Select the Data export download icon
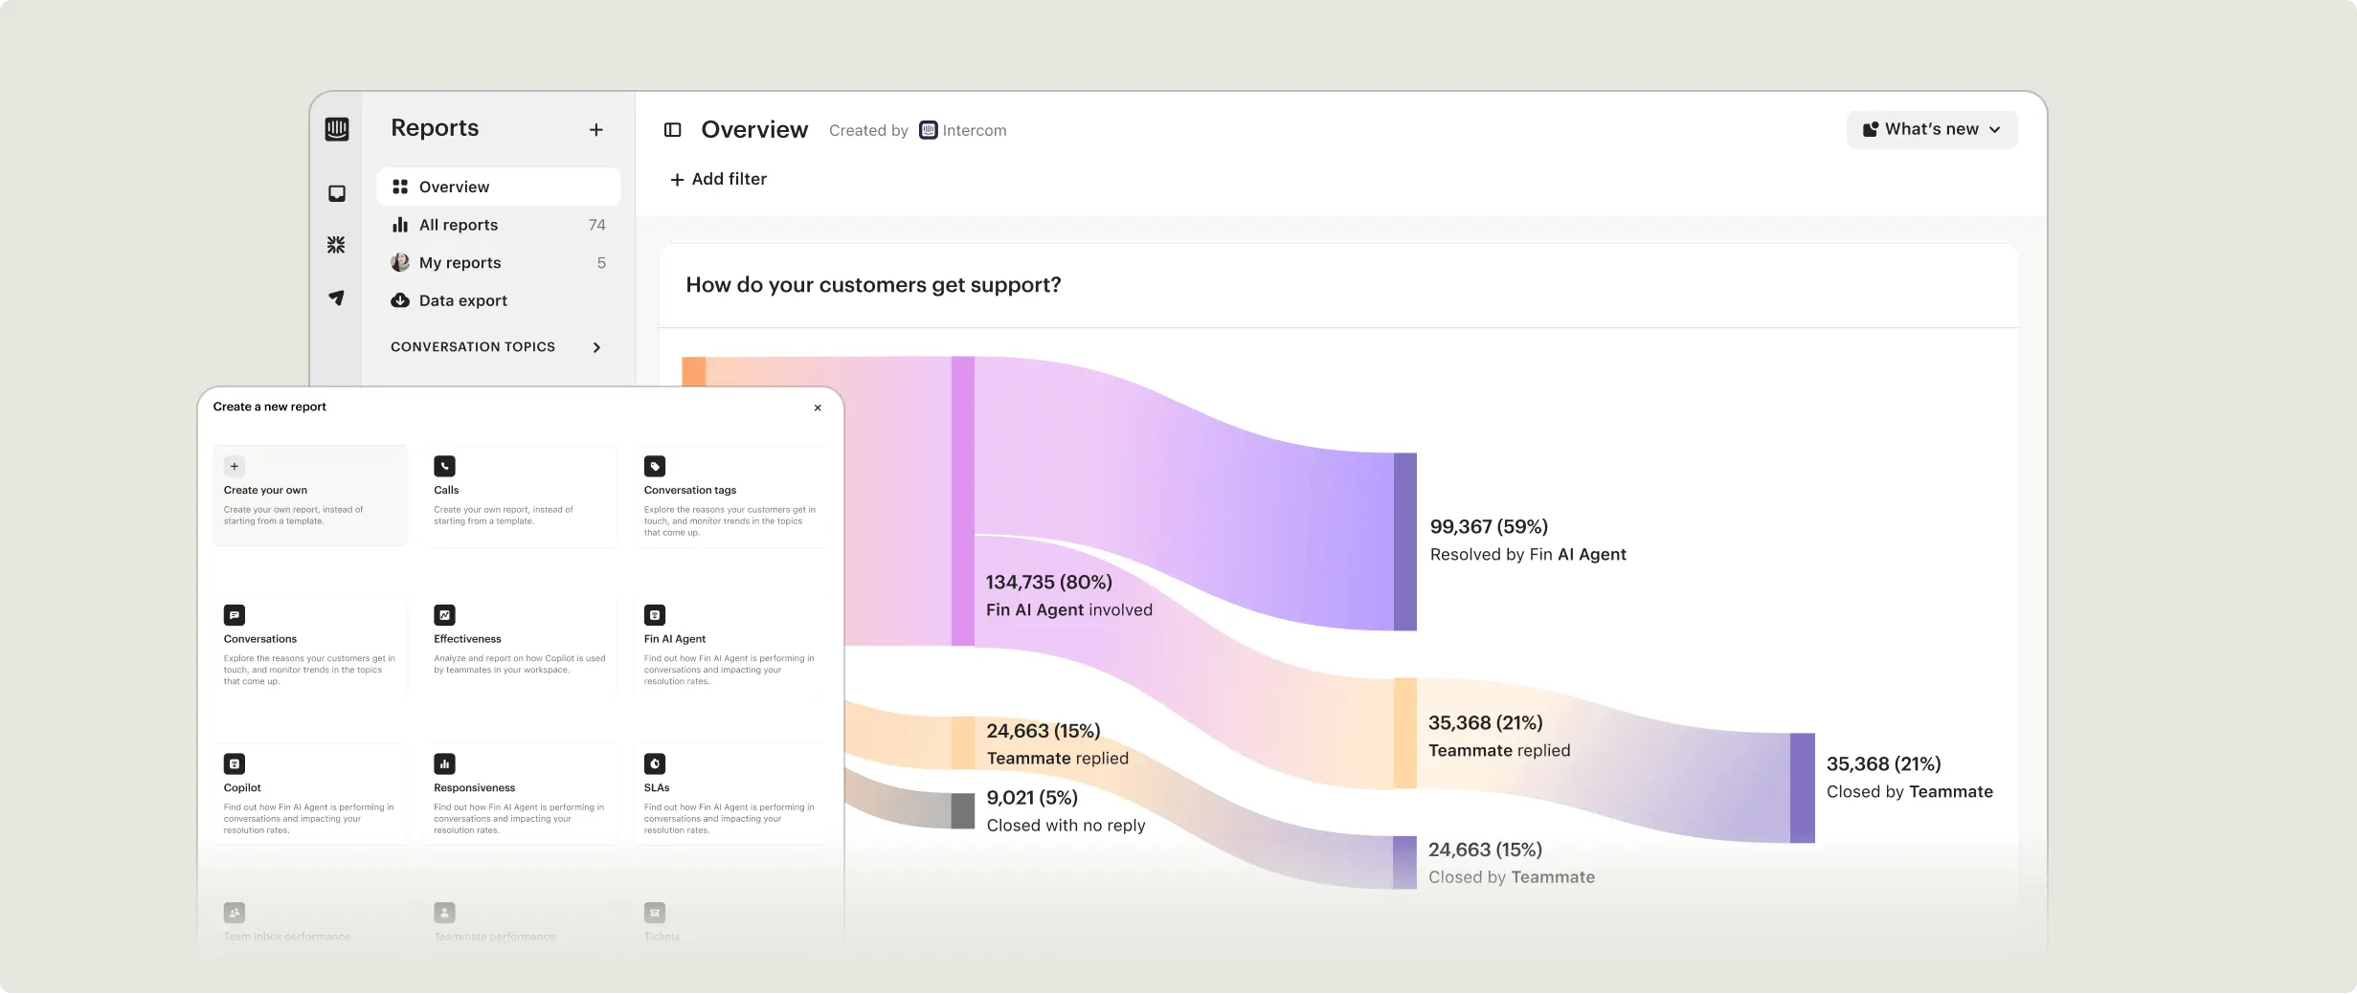 (x=400, y=299)
